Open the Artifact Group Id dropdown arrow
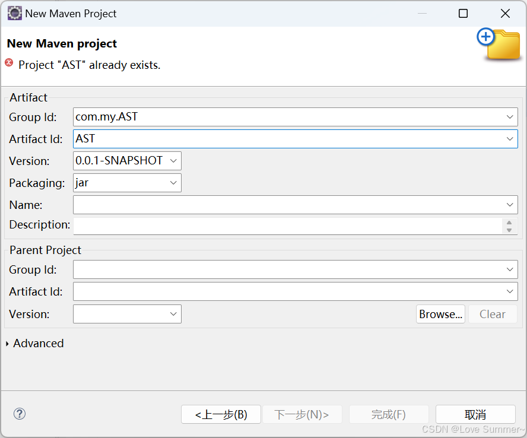Viewport: 527px width, 438px height. [x=510, y=117]
